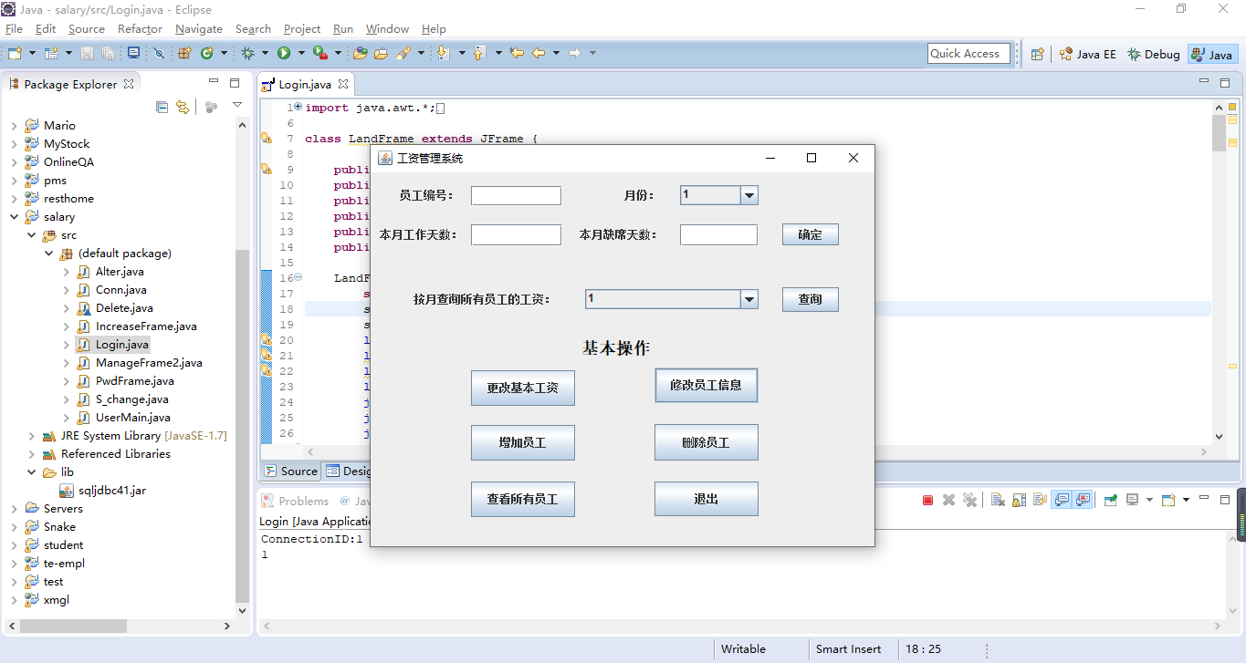Expand the Mario project node
Viewport: 1246px width, 663px height.
coord(14,126)
